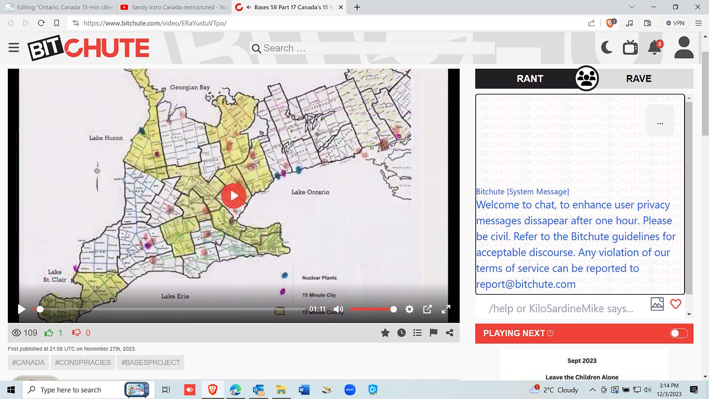Viewport: 709px width, 399px height.
Task: Switch to 'Sandy Intro Canada restructured' tab
Action: tap(174, 7)
